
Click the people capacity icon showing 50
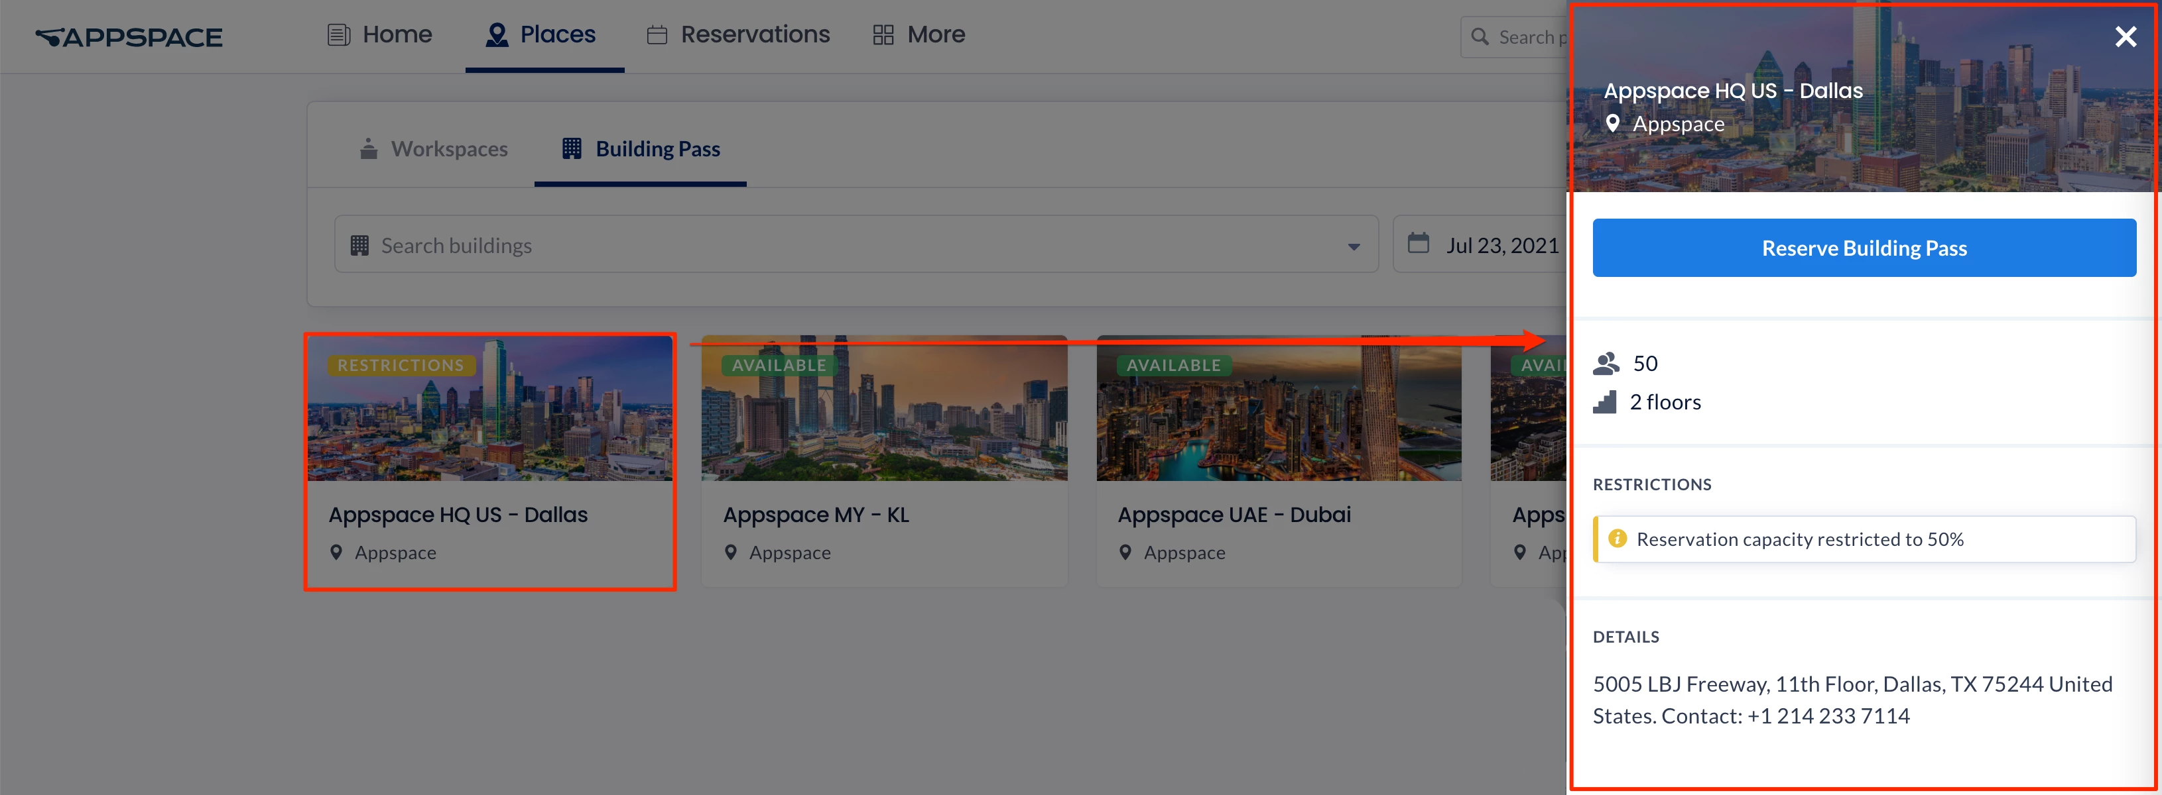point(1606,363)
